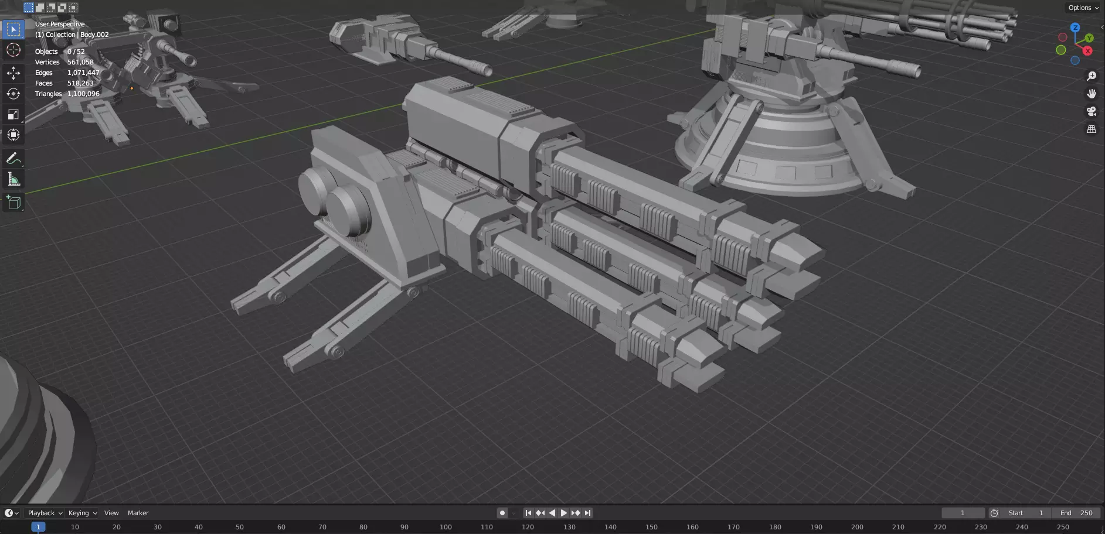Jump to the first frame
The height and width of the screenshot is (534, 1105).
pyautogui.click(x=528, y=513)
